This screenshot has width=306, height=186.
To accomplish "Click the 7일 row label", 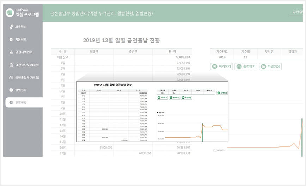I will (x=63, y=97).
